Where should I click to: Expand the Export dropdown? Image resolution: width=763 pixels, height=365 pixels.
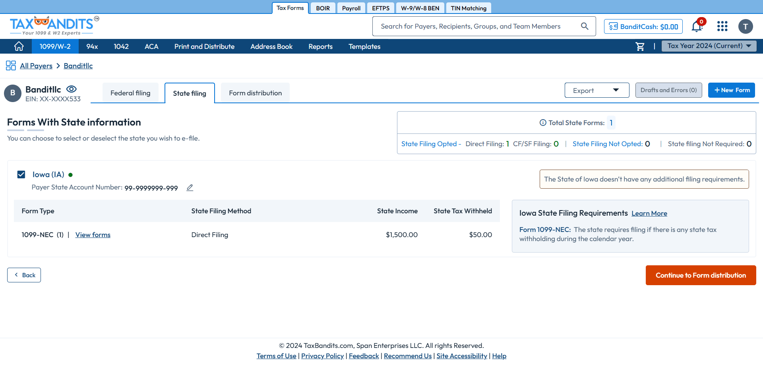(597, 90)
